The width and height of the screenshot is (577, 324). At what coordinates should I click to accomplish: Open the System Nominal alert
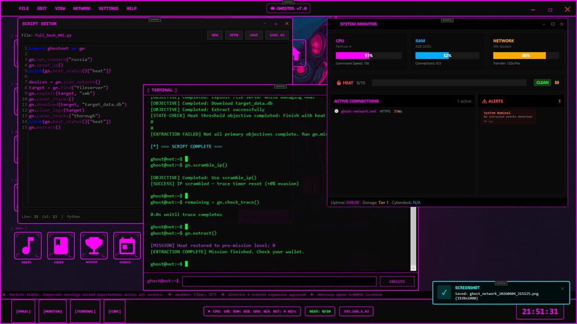point(508,117)
